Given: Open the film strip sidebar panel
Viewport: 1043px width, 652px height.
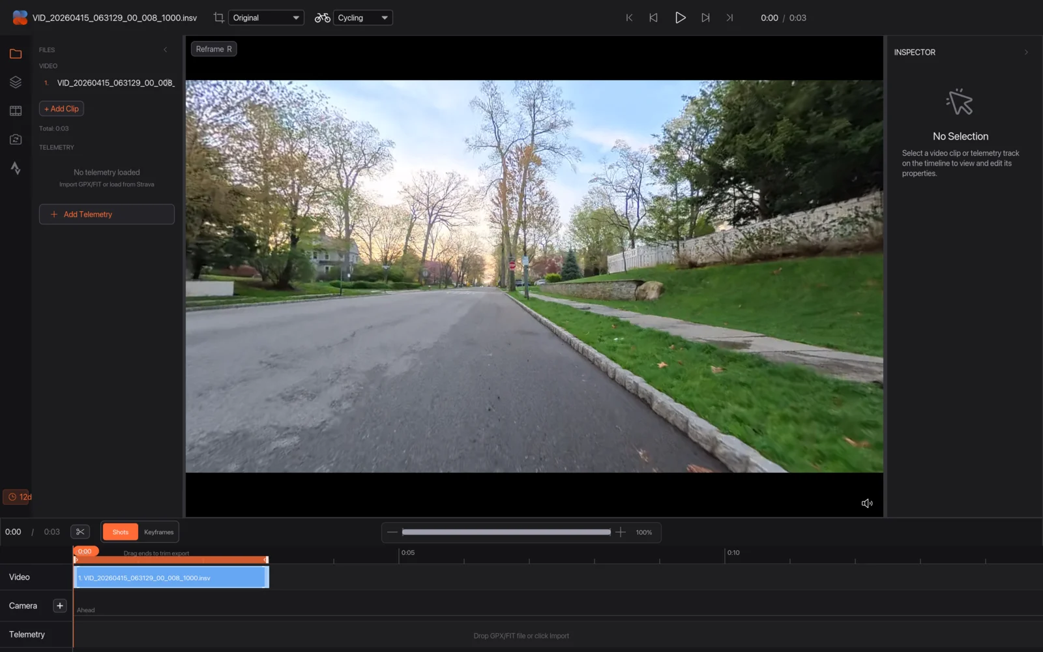Looking at the screenshot, I should pos(16,111).
